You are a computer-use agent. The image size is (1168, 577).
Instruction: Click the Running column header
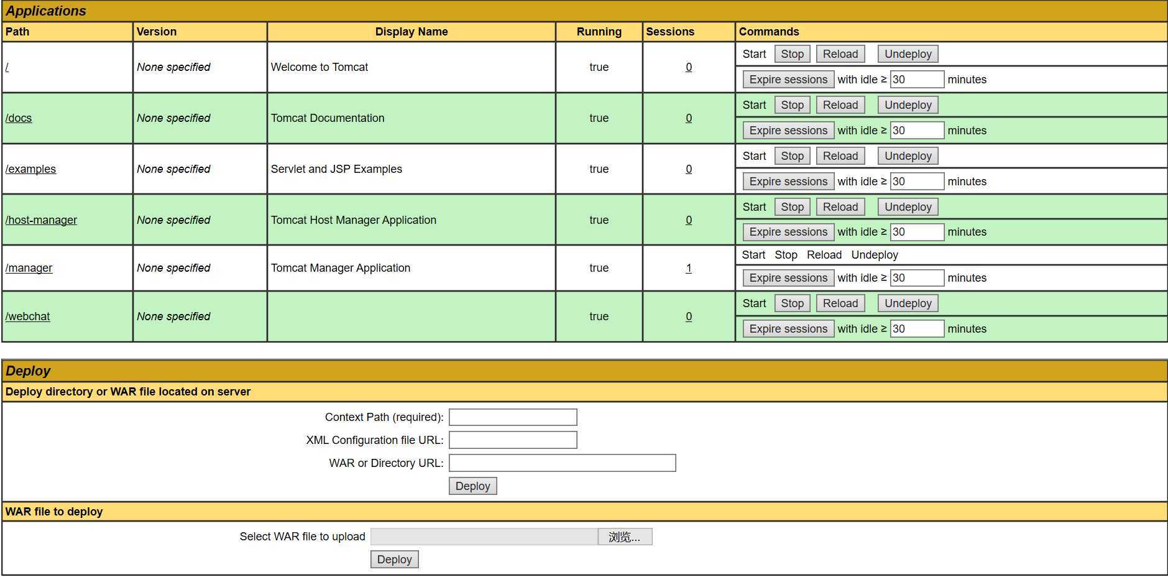click(599, 32)
